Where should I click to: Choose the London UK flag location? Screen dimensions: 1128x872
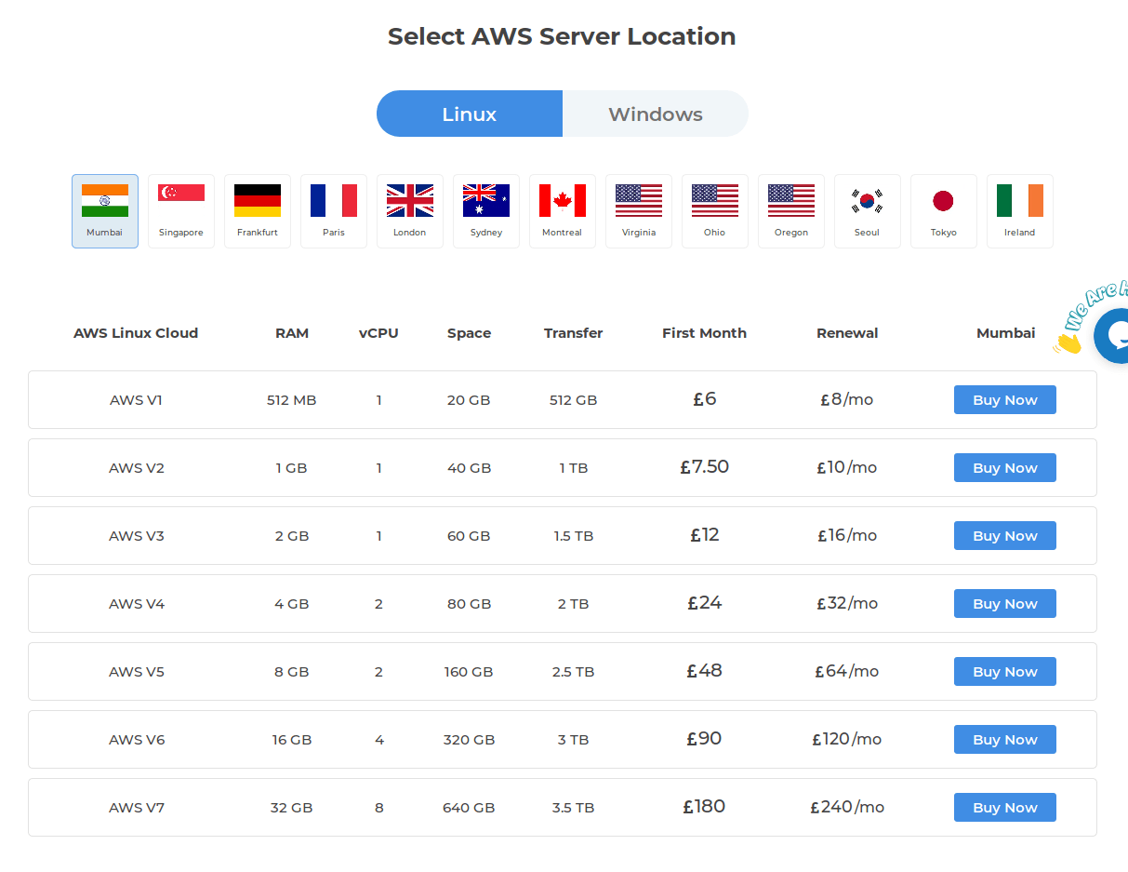tap(410, 211)
